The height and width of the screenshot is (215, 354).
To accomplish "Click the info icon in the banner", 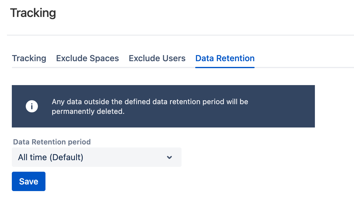I will click(32, 106).
